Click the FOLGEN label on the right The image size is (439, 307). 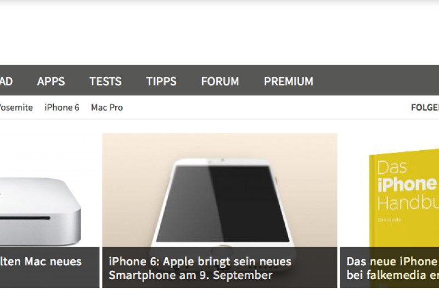coord(425,107)
